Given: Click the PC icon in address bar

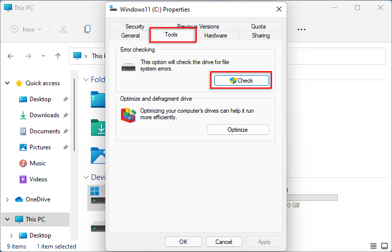Looking at the screenshot, I should pyautogui.click(x=77, y=56).
